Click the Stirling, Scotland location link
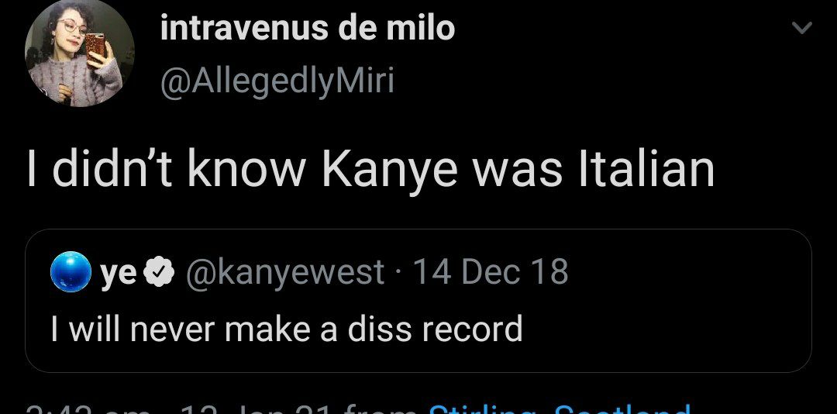 (558, 408)
